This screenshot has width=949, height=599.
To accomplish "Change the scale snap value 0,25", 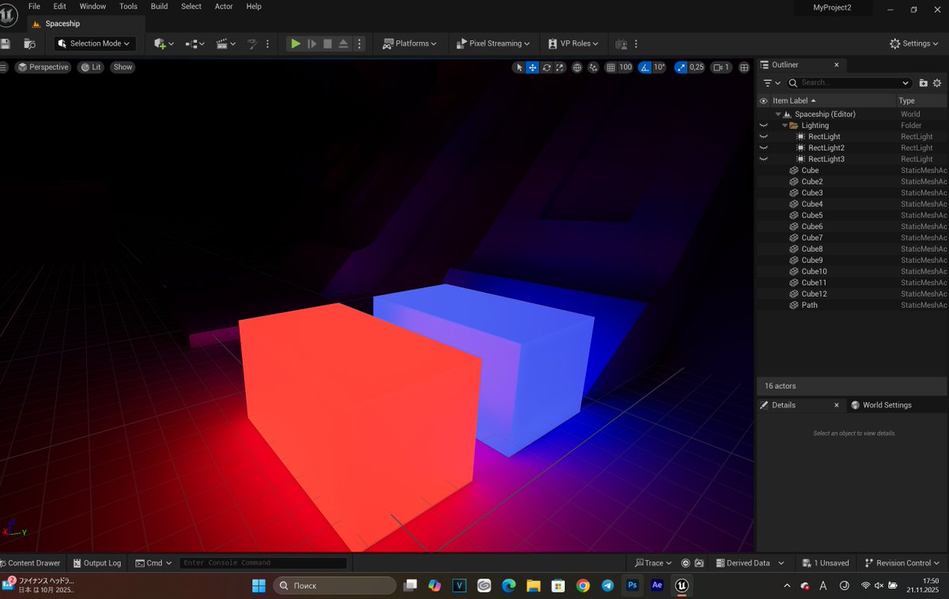I will 697,67.
